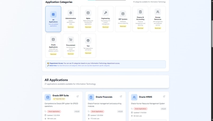Click the Restricted badge under Administration
This screenshot has width=213, height=121.
point(71,27)
